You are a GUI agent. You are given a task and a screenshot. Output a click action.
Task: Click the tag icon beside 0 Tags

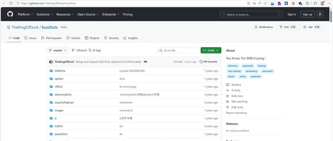[90, 50]
